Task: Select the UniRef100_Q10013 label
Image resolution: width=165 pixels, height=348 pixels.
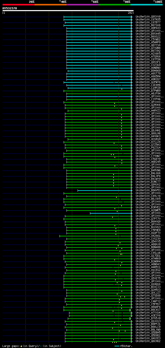Action: click(x=148, y=321)
